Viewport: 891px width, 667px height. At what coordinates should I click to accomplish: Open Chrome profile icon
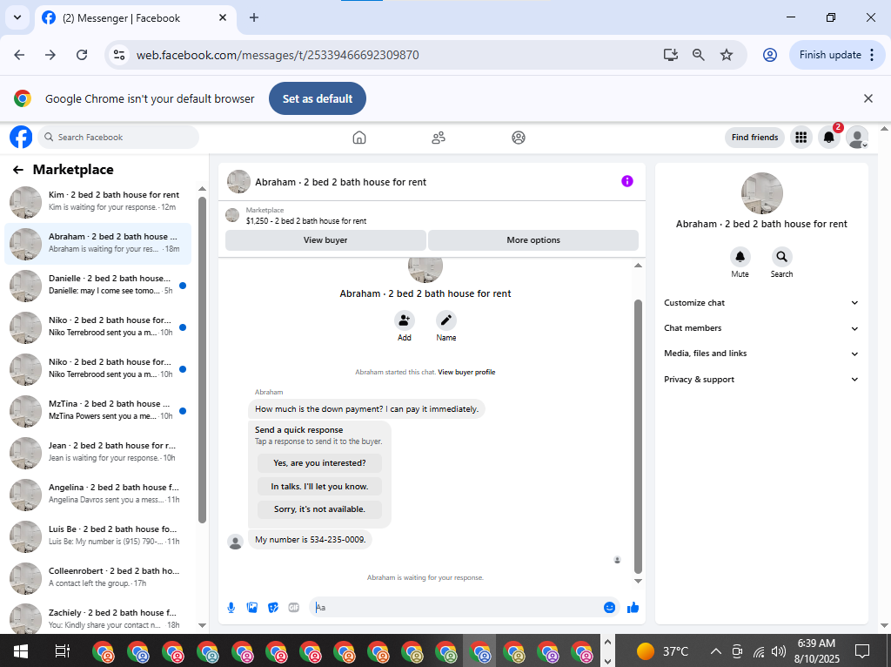tap(770, 55)
